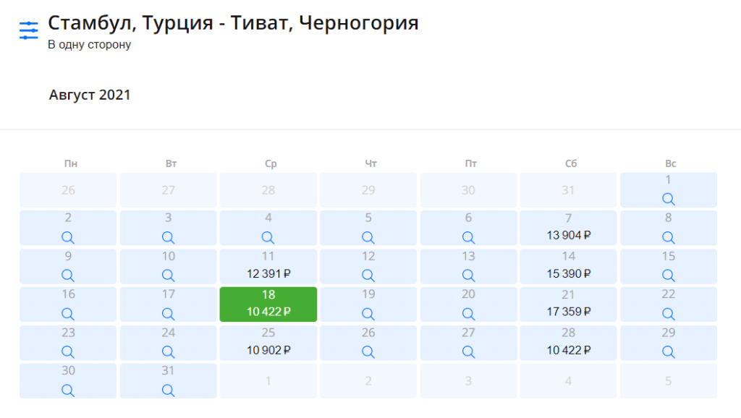
Task: Click the magnifier on August 22
Action: (x=668, y=314)
